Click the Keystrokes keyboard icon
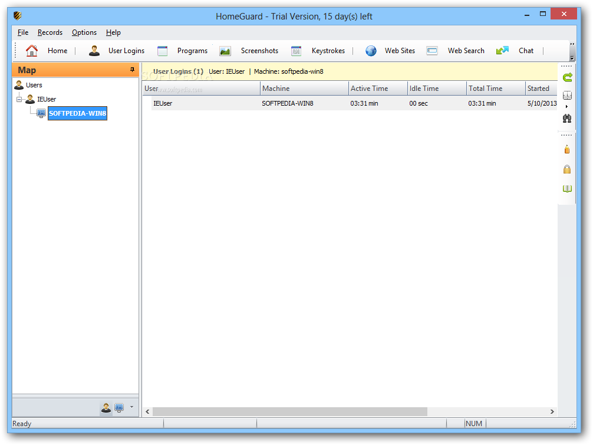 pos(296,51)
